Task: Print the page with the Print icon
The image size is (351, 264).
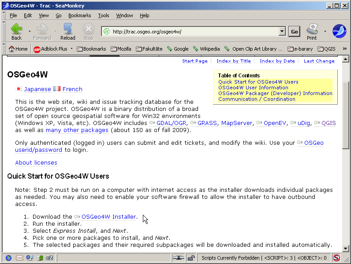Action: [312, 32]
